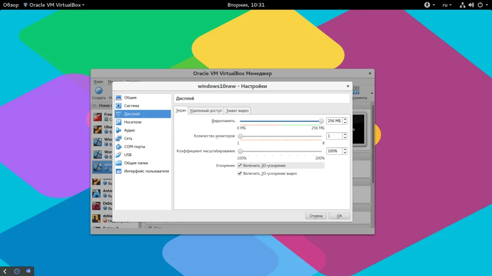This screenshot has height=276, width=492.
Task: Select the Общие general settings category
Action: pos(130,98)
